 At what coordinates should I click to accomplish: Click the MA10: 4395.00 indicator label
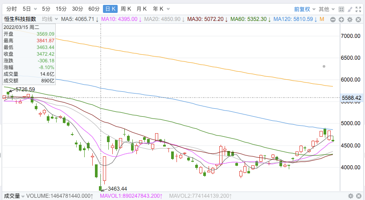[x=121, y=19]
